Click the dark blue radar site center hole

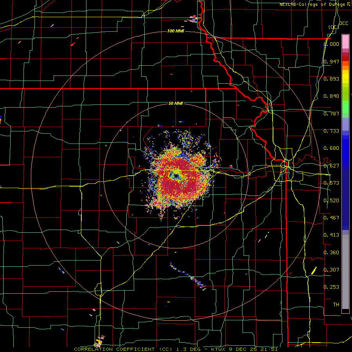176,176
